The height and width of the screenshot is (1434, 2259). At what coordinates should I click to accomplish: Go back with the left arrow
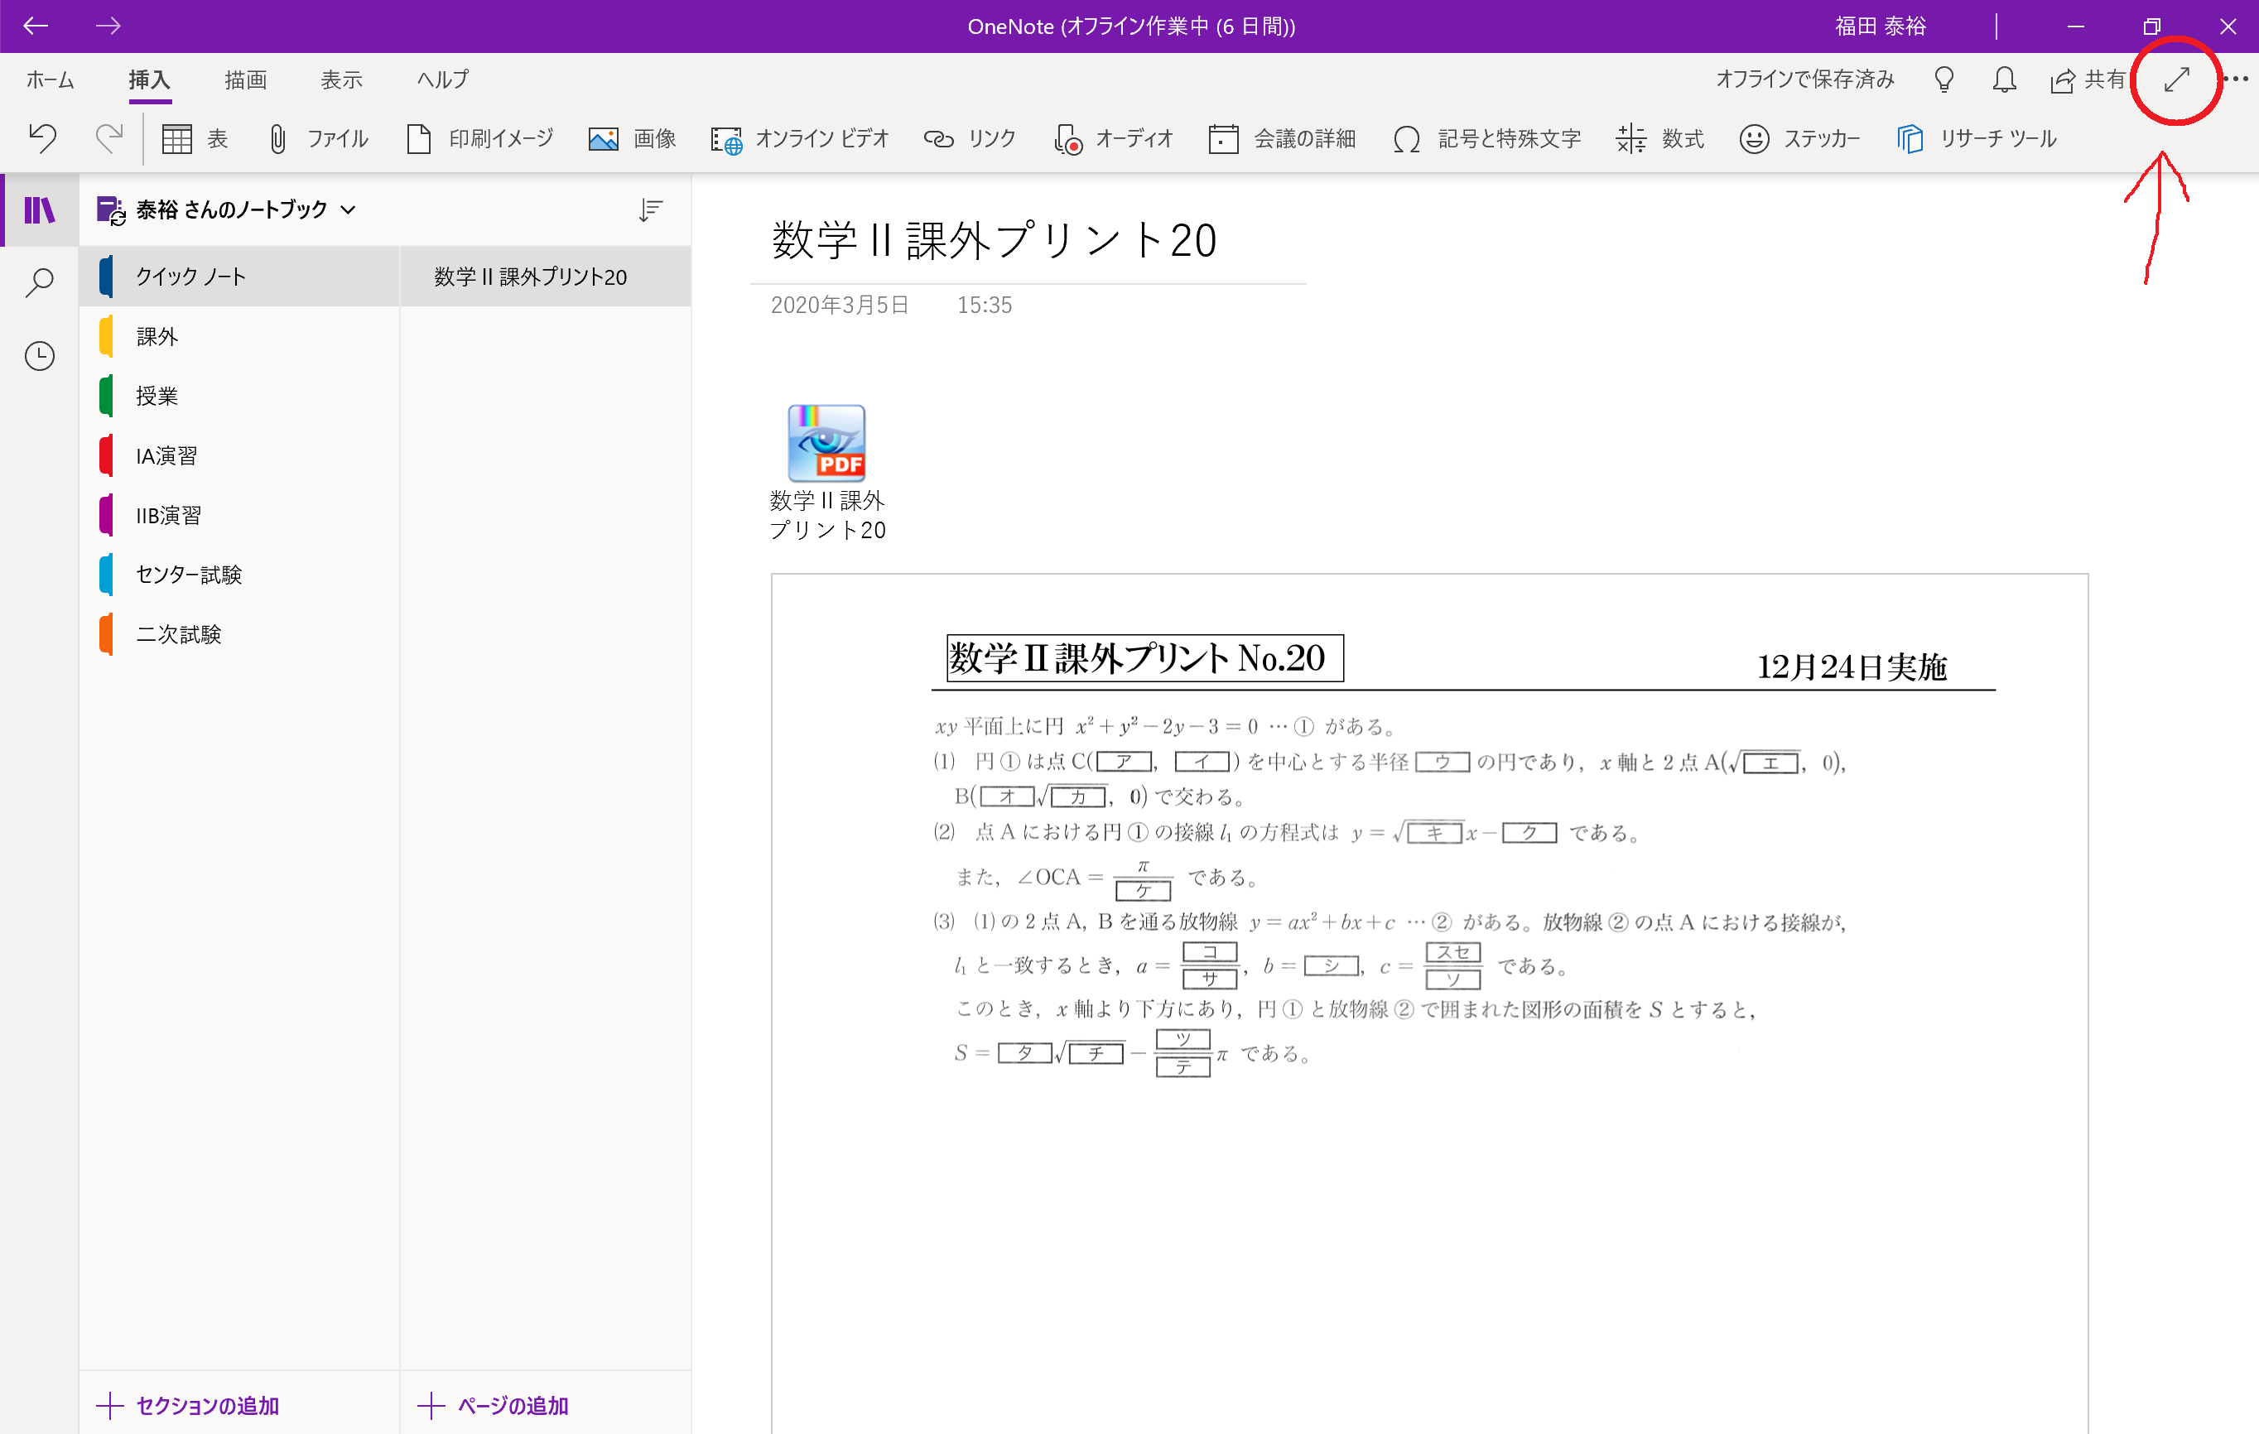(x=36, y=26)
